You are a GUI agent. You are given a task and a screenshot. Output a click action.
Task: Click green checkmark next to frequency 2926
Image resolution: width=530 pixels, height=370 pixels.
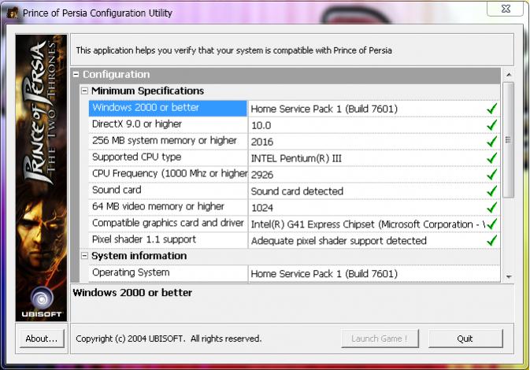pyautogui.click(x=492, y=174)
